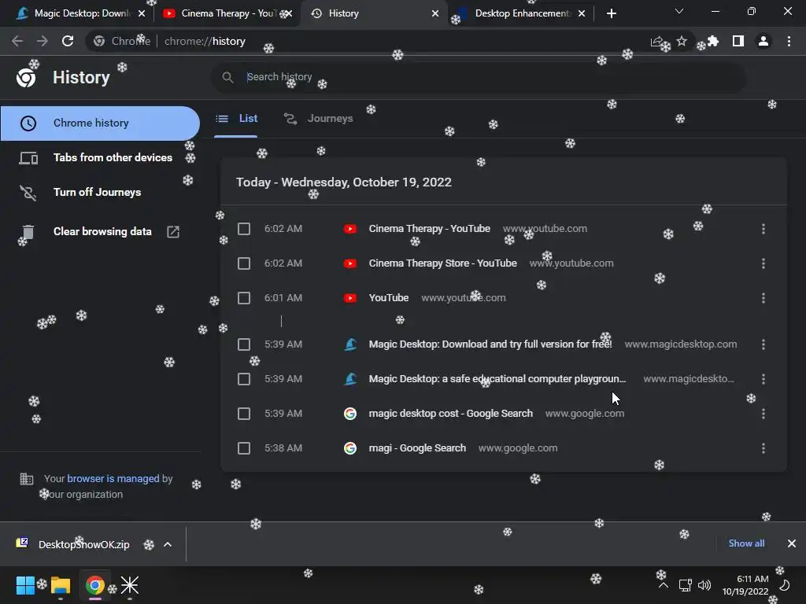Bookmark this page with the star icon

tap(682, 41)
